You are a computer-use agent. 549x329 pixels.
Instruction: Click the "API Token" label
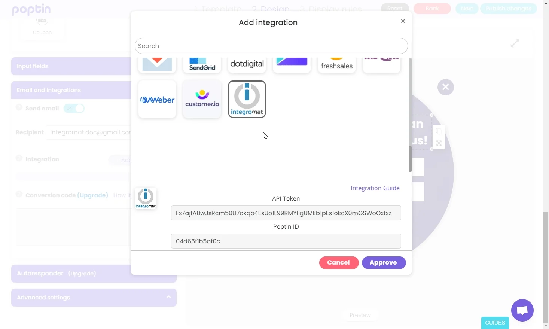pyautogui.click(x=286, y=198)
